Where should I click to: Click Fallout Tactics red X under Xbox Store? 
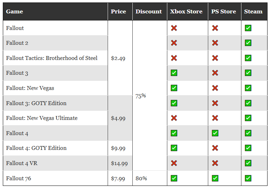coord(174,58)
